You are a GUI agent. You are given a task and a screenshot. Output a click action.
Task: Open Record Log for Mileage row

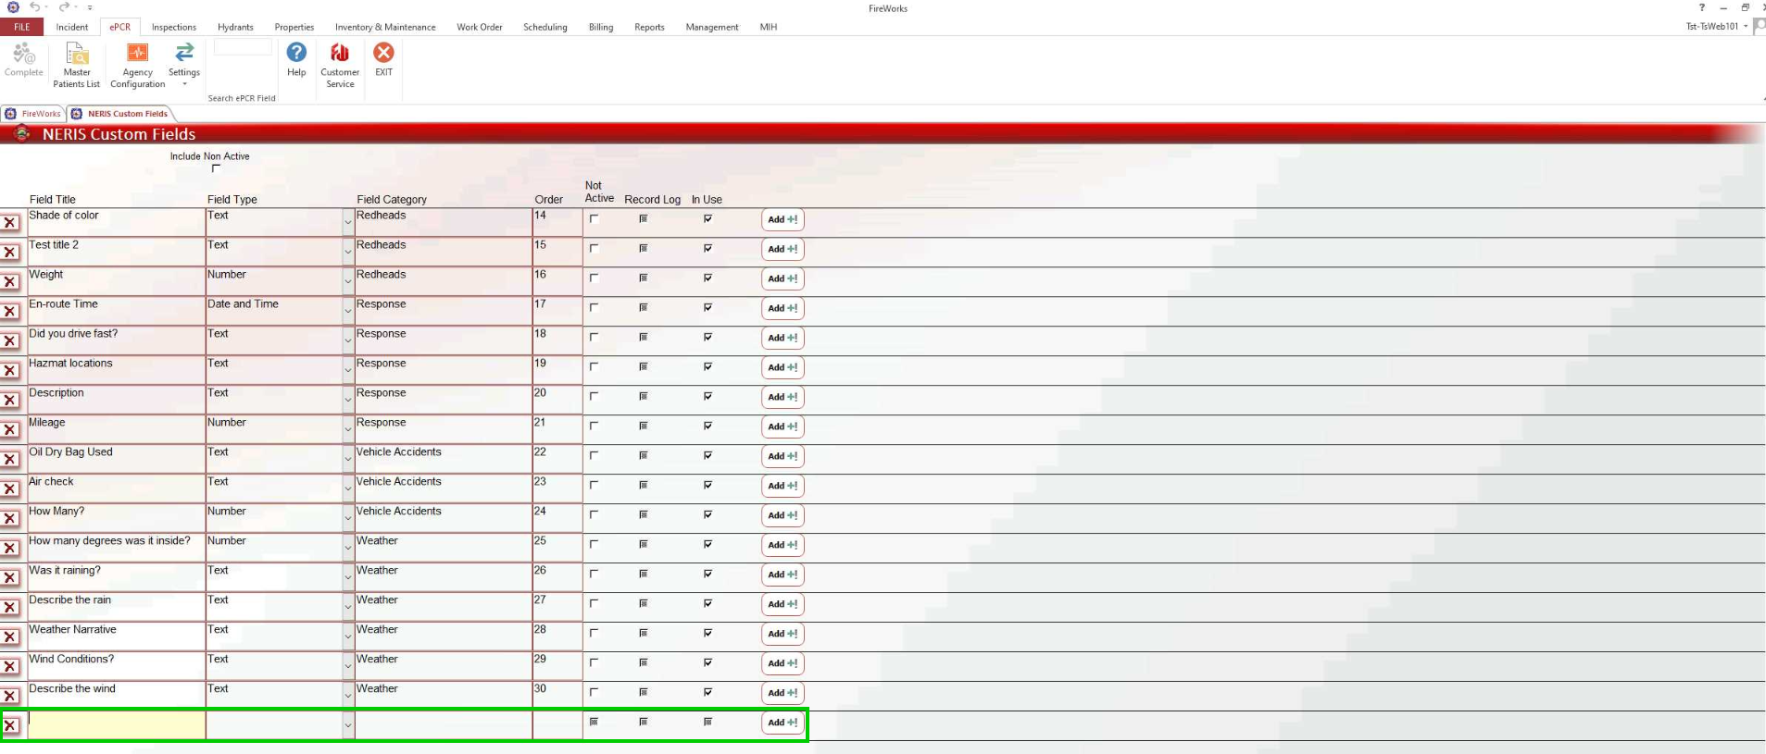tap(643, 426)
